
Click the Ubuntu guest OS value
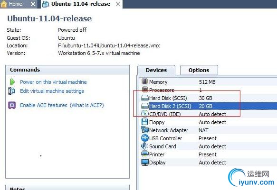67,38
